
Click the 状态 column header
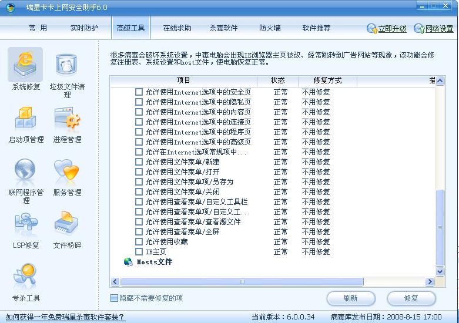tap(277, 80)
